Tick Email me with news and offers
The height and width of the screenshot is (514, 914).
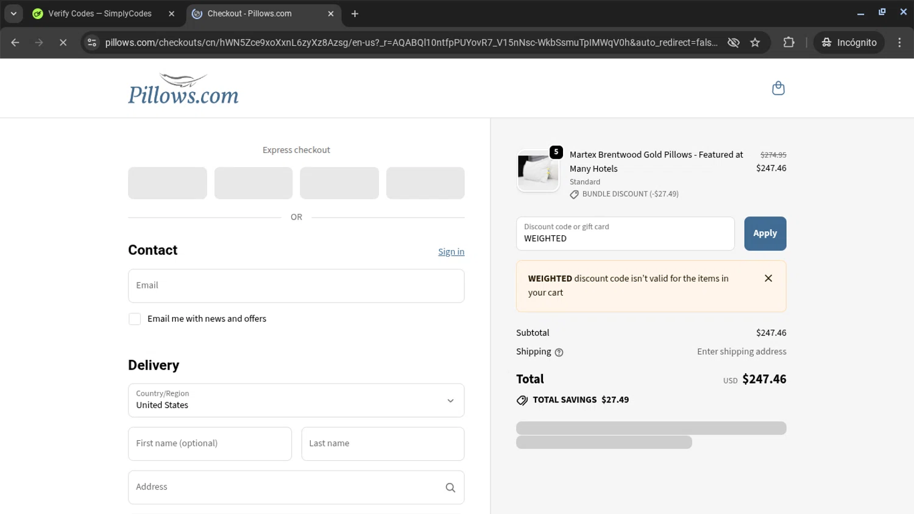click(x=135, y=319)
